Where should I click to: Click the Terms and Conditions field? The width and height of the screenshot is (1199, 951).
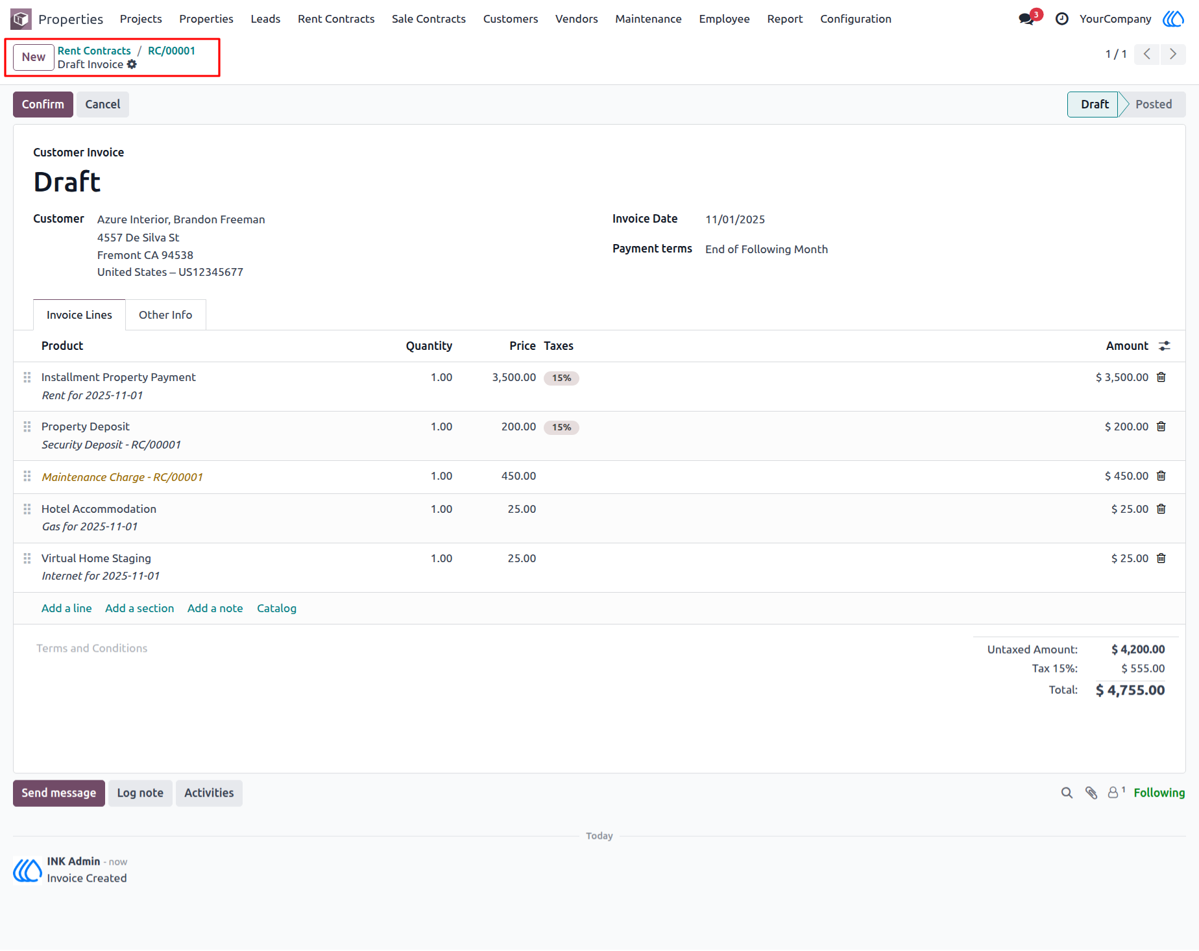click(92, 648)
